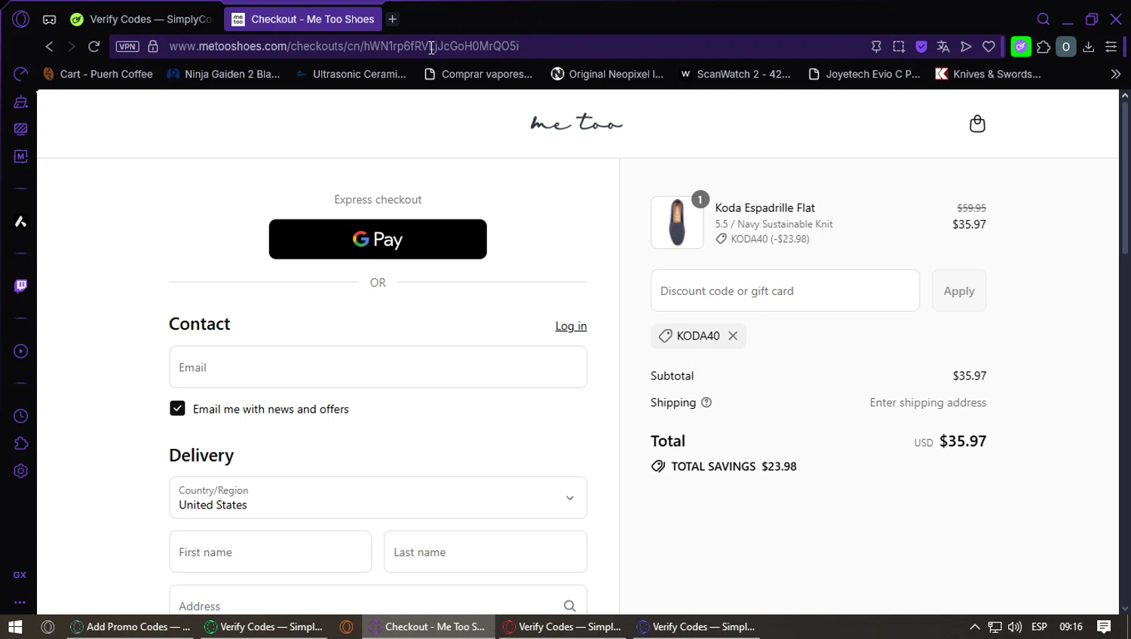Click the Log in link
1131x639 pixels.
571,326
